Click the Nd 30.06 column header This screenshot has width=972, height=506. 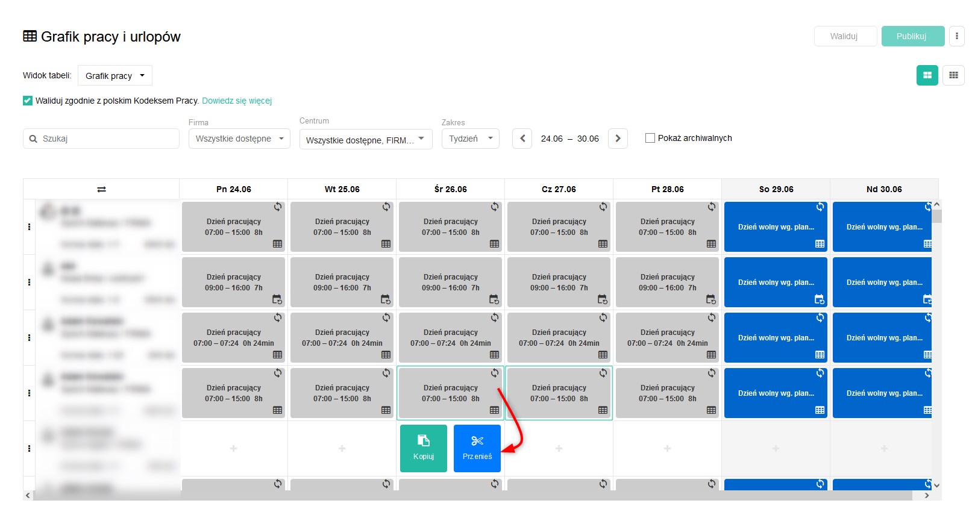885,189
